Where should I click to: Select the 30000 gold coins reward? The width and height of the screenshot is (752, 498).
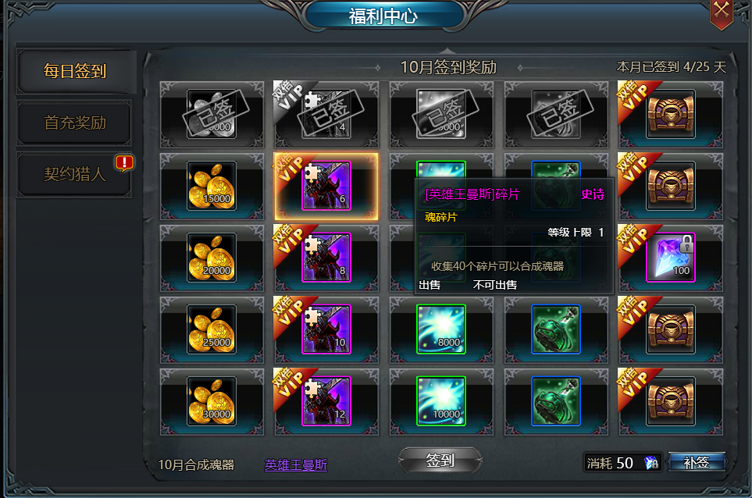[x=212, y=401]
